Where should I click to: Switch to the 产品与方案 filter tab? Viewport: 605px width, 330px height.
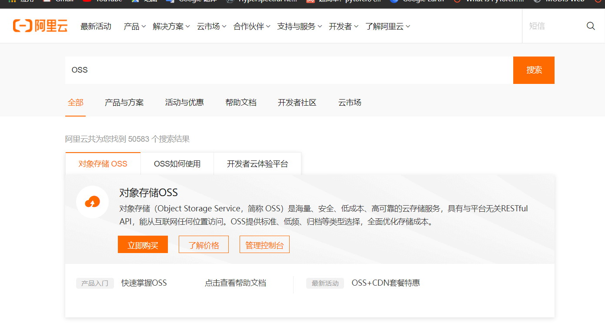coord(124,103)
